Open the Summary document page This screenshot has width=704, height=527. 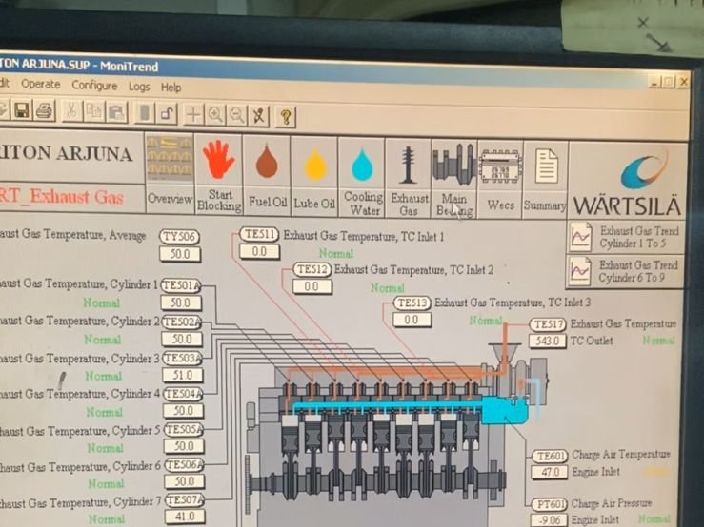coord(545,181)
